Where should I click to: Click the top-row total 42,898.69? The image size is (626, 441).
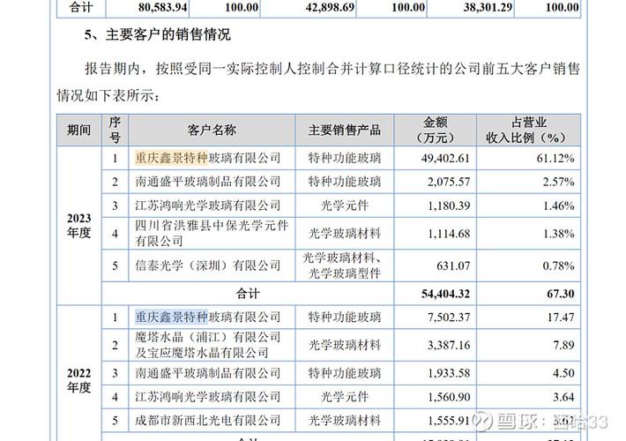point(330,7)
